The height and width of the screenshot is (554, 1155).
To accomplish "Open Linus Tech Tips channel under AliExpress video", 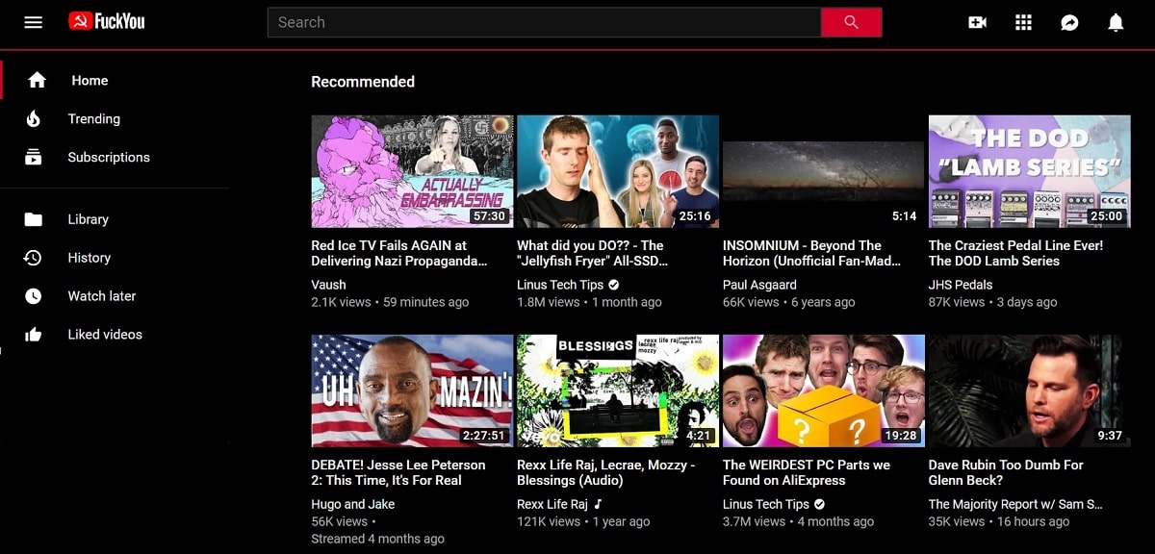I will click(766, 504).
